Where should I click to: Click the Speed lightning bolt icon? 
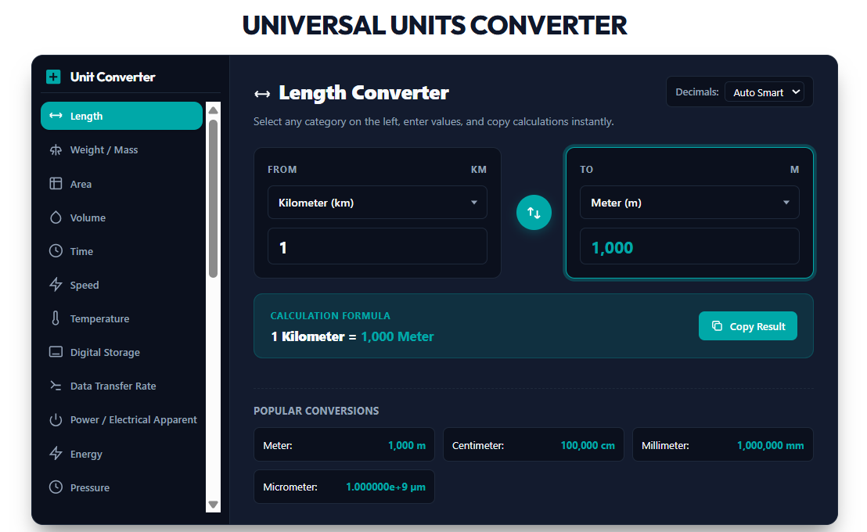pyautogui.click(x=56, y=285)
